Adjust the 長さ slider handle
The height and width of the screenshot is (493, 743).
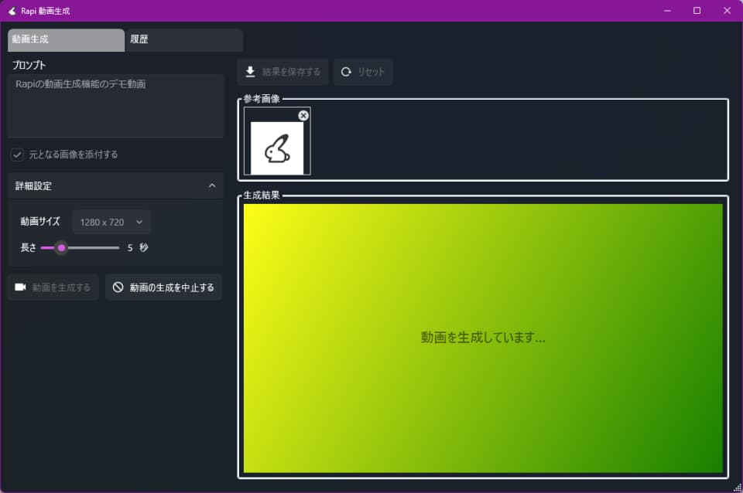[62, 248]
